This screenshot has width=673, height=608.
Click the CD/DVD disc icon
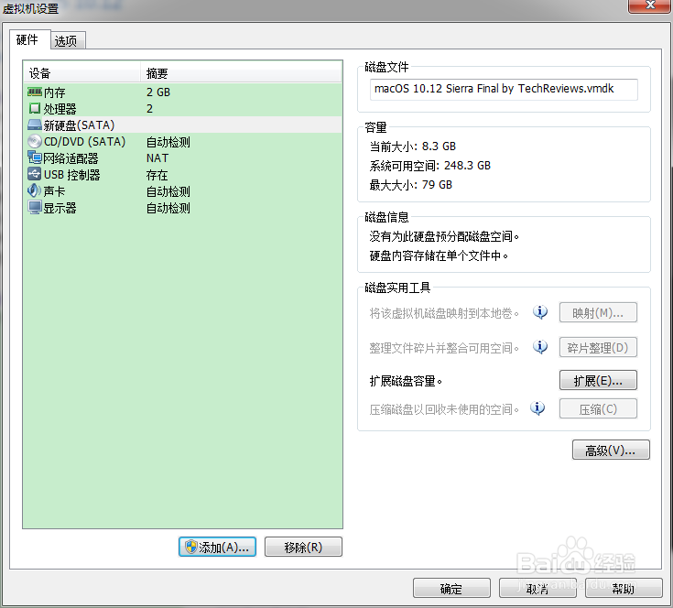(x=35, y=141)
